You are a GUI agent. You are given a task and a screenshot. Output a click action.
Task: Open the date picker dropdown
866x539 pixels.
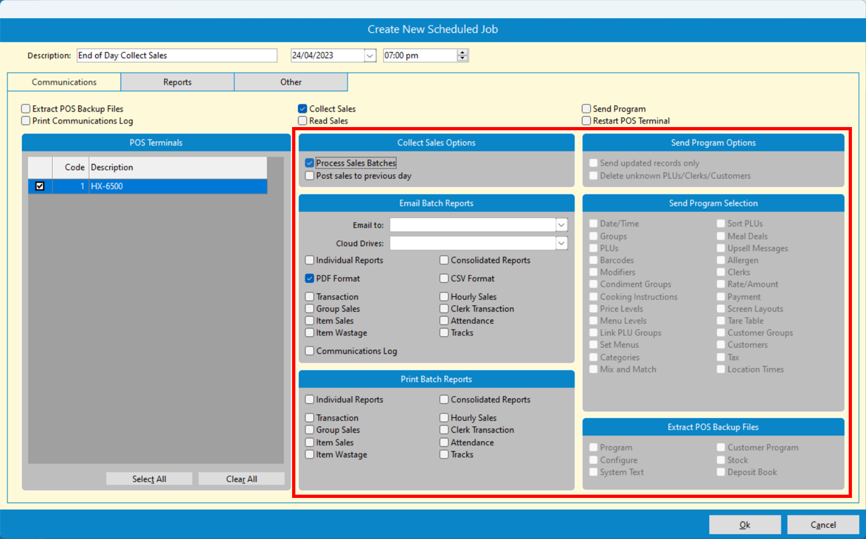point(370,56)
